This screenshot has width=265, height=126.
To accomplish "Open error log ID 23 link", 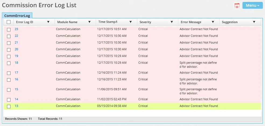I will click(16, 29).
